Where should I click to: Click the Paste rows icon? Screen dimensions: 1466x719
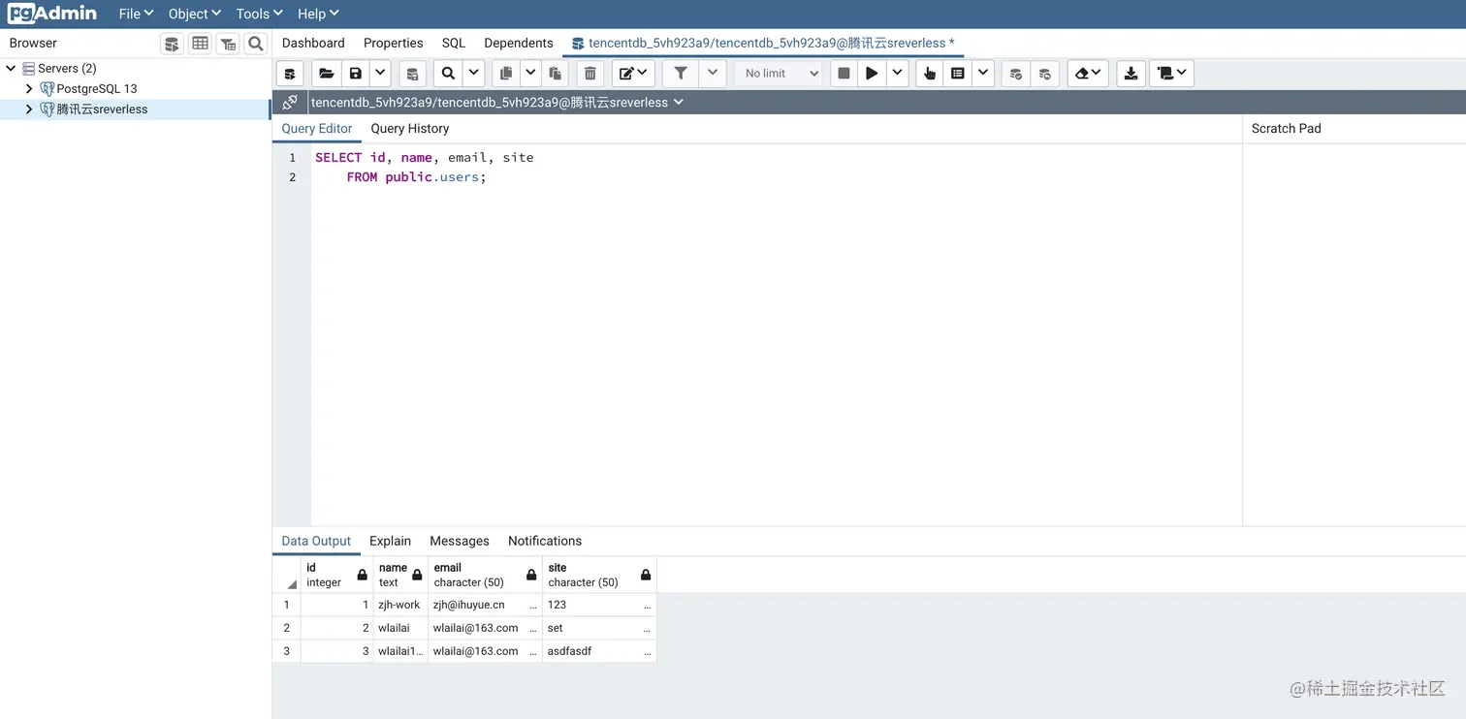(555, 74)
